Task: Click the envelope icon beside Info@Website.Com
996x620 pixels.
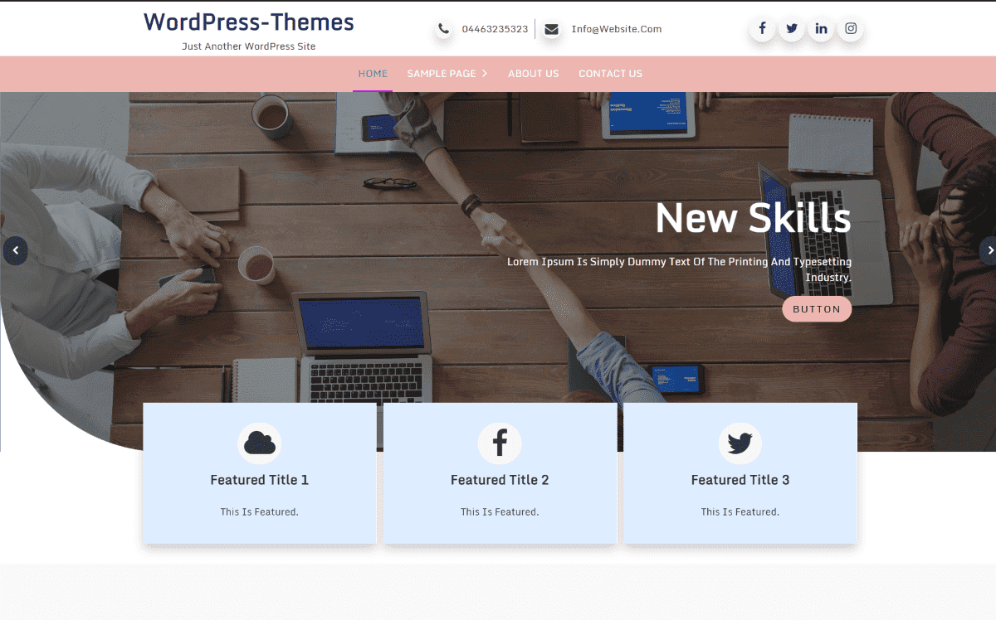Action: [x=551, y=29]
